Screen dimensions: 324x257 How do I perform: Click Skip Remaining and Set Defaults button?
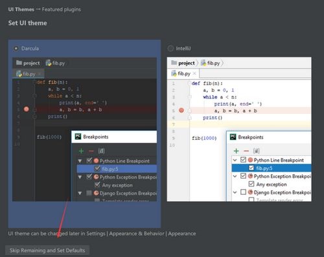[x=47, y=251]
